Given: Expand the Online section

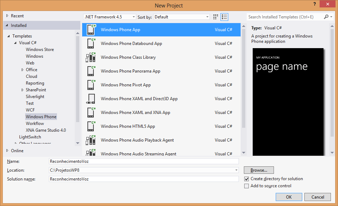Looking at the screenshot, I should 7,151.
